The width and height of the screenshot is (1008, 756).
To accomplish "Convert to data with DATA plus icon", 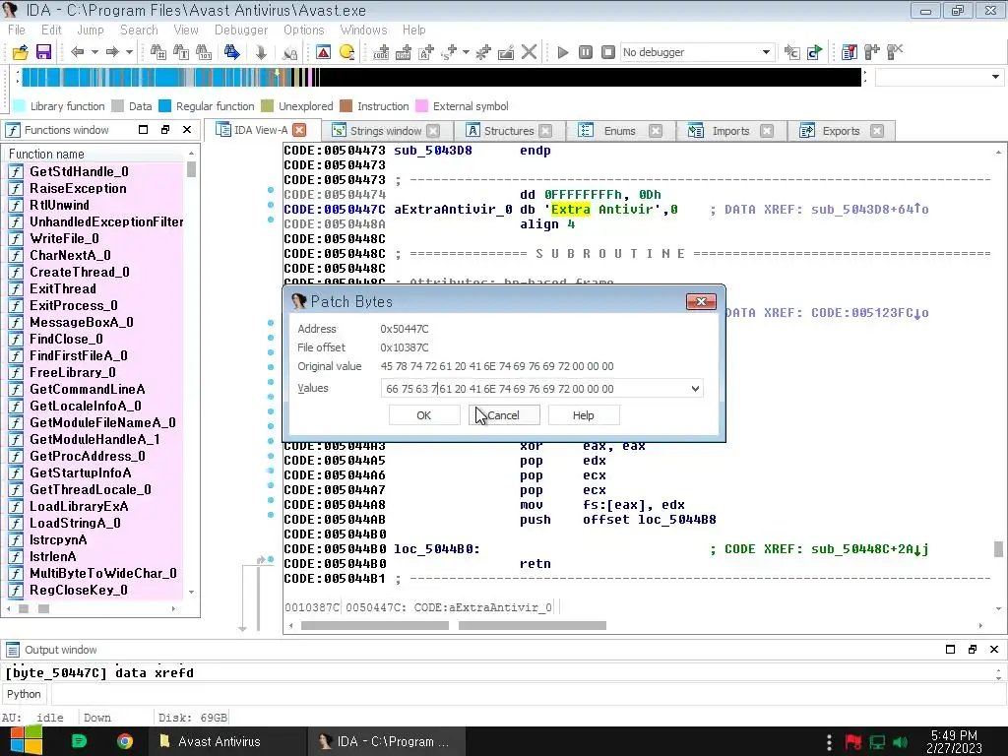I will tap(404, 52).
